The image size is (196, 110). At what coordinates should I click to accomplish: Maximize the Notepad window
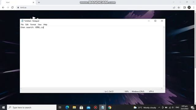coord(155,21)
